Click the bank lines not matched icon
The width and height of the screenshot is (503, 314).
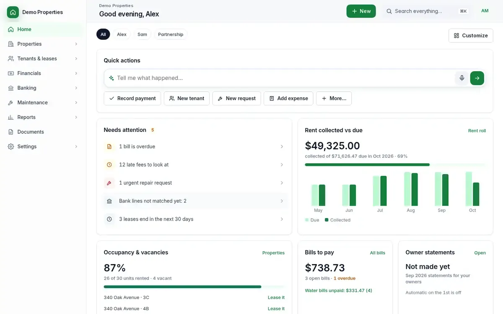pos(109,201)
